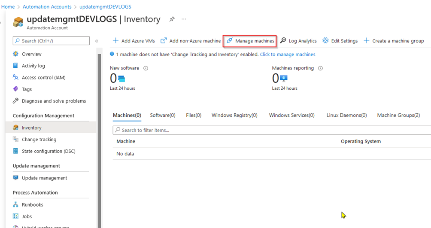This screenshot has height=228, width=431.
Task: Click the Runbooks hierarchy icon
Action: click(x=15, y=205)
